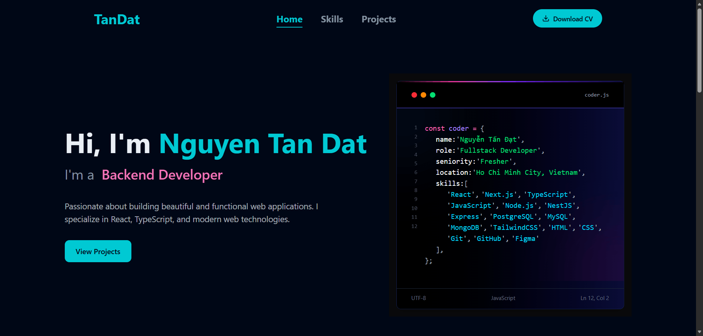
Task: Click the Ln 12, Col 2 indicator
Action: pyautogui.click(x=594, y=298)
